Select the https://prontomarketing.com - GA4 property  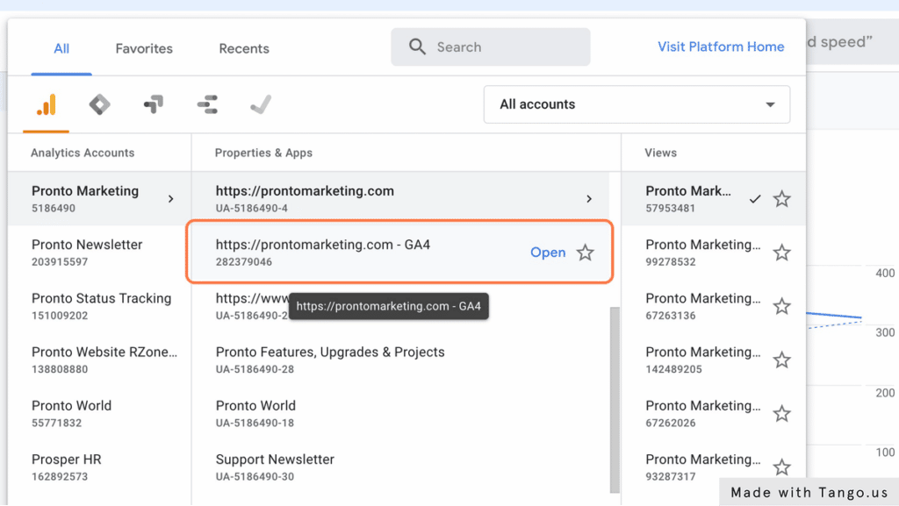(x=399, y=252)
